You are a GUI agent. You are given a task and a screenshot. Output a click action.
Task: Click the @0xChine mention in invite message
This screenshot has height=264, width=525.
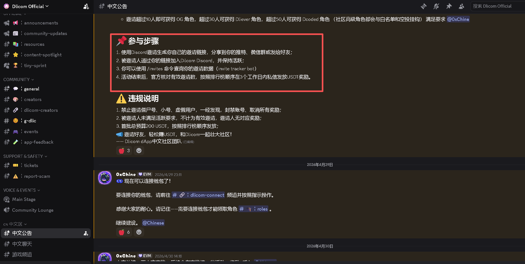(458, 19)
